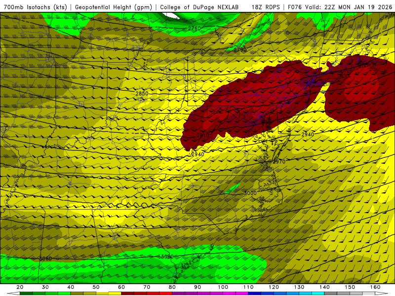Viewport: 395px width, 296px height.
Task: Select the cyan swatch just below 140
Action: click(318, 293)
